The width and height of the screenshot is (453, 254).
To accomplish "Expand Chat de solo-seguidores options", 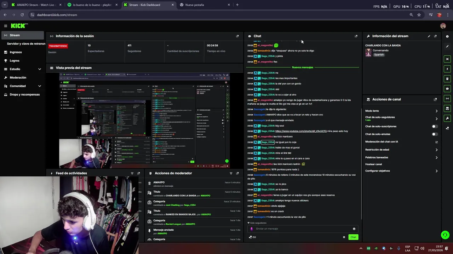I will point(436,119).
